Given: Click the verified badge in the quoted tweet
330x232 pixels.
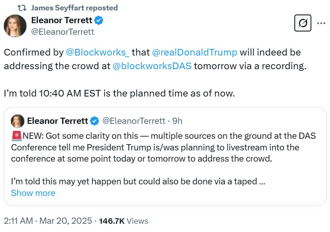Looking at the screenshot, I should tap(95, 121).
